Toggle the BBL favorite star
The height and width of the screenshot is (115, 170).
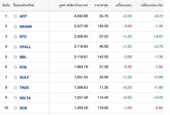point(15,57)
